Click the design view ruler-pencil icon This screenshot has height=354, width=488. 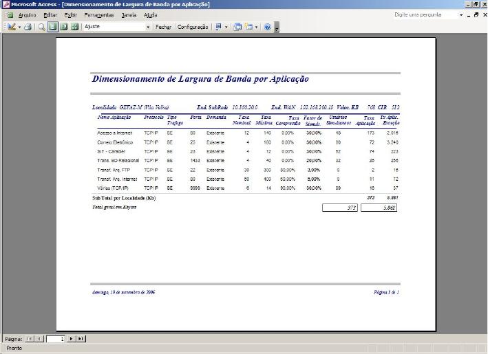click(12, 27)
